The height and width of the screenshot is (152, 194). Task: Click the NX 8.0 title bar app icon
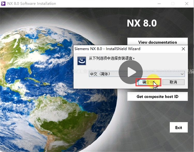(x=3, y=4)
